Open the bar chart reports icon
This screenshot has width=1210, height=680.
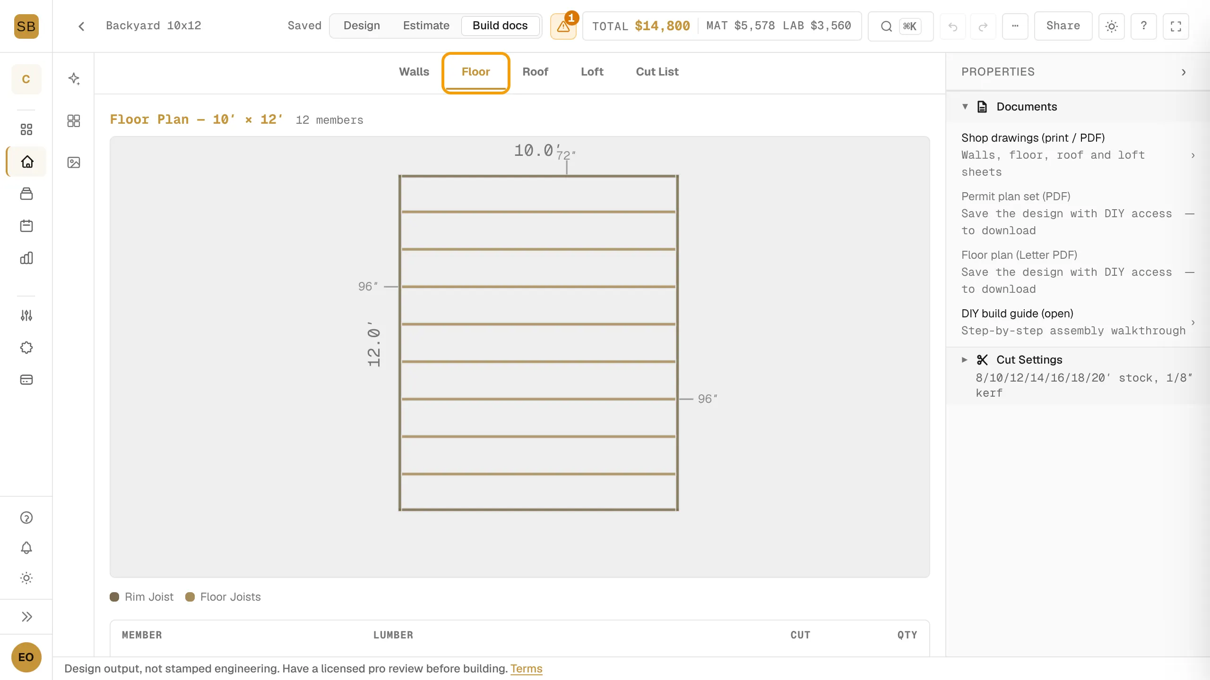(x=26, y=258)
